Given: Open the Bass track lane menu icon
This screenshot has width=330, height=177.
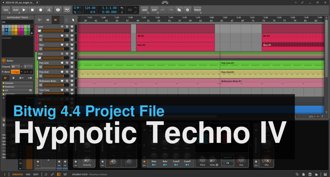Looking at the screenshot, I should coord(72,49).
